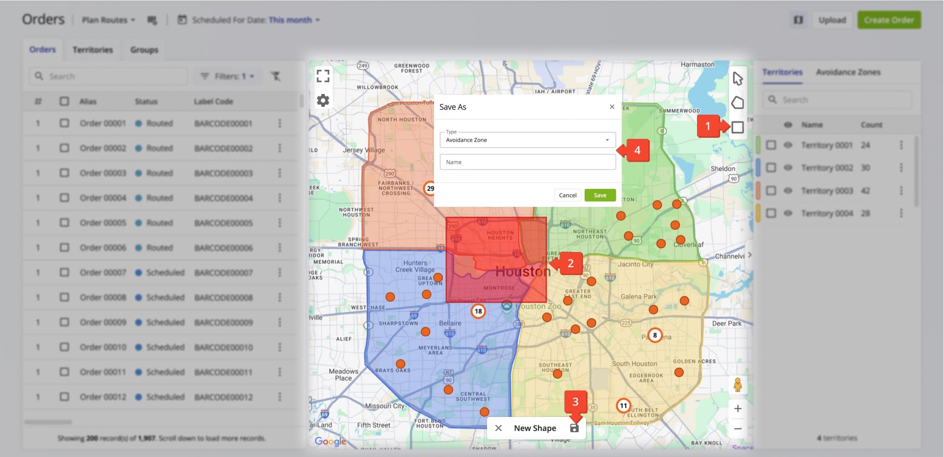
Task: Select all orders header checkbox
Action: 64,101
